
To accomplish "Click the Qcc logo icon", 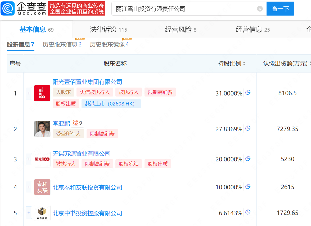I will [7, 8].
